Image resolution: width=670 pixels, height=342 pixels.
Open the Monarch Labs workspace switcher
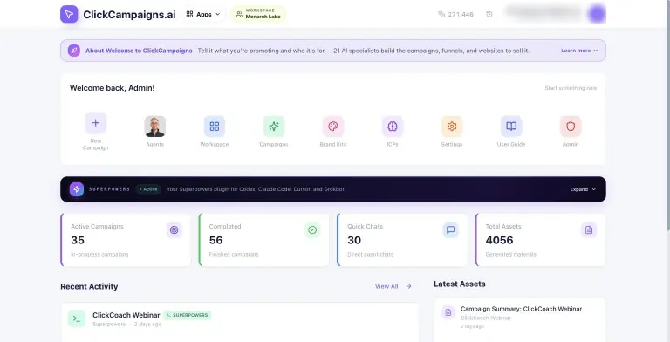[x=258, y=14]
